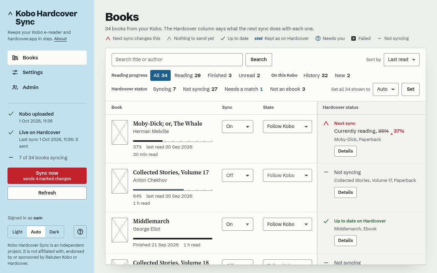This screenshot has height=273, width=437.
Task: Click the Kobo Hardcover Sync caret logo
Action: click(10, 14)
